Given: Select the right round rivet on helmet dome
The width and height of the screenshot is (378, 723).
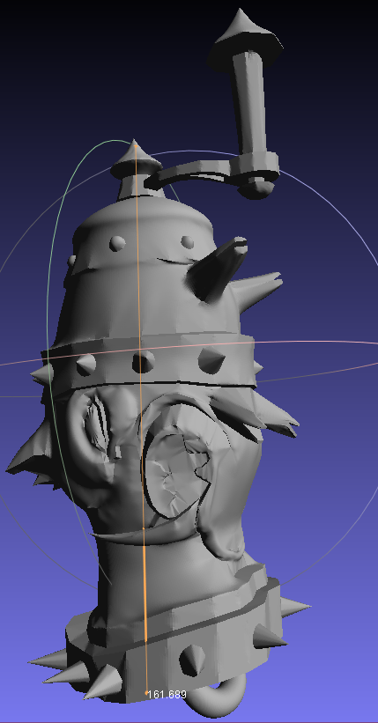Looking at the screenshot, I should [188, 241].
